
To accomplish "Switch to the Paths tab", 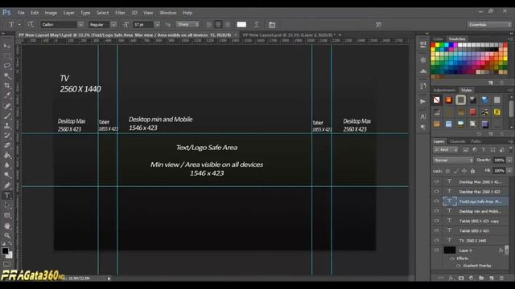I will pyautogui.click(x=476, y=141).
